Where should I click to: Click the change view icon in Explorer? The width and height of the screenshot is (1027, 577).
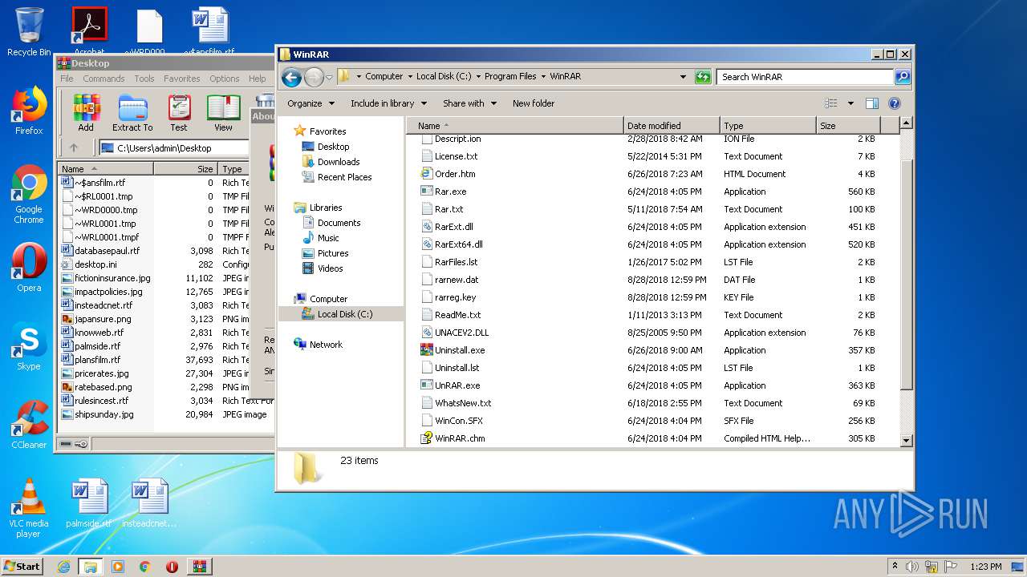coord(831,103)
